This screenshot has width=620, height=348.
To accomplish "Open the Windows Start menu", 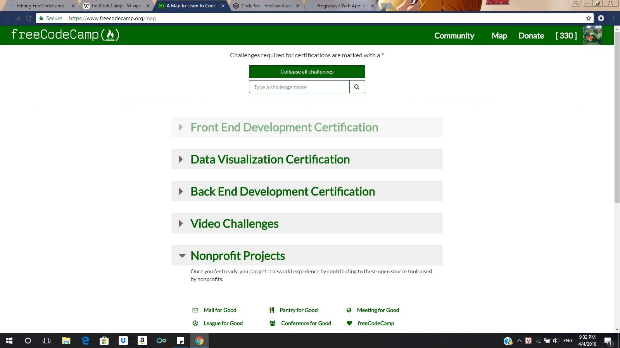I will 9,341.
